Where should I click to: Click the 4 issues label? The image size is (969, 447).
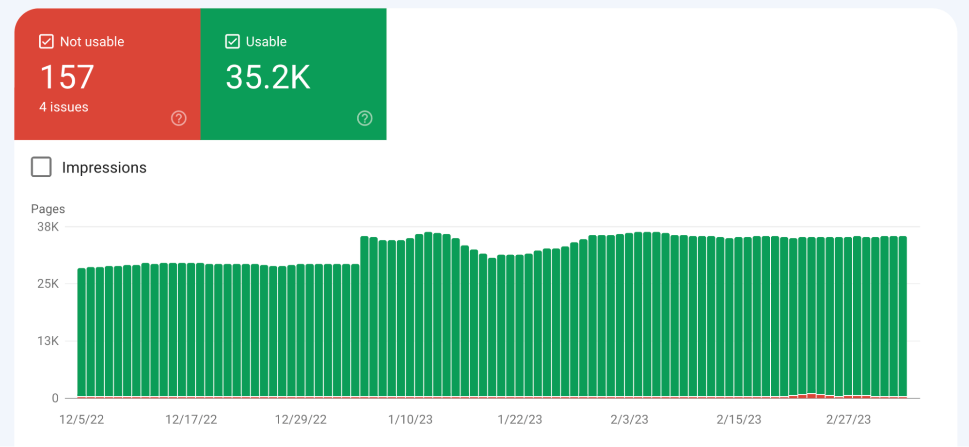point(64,107)
